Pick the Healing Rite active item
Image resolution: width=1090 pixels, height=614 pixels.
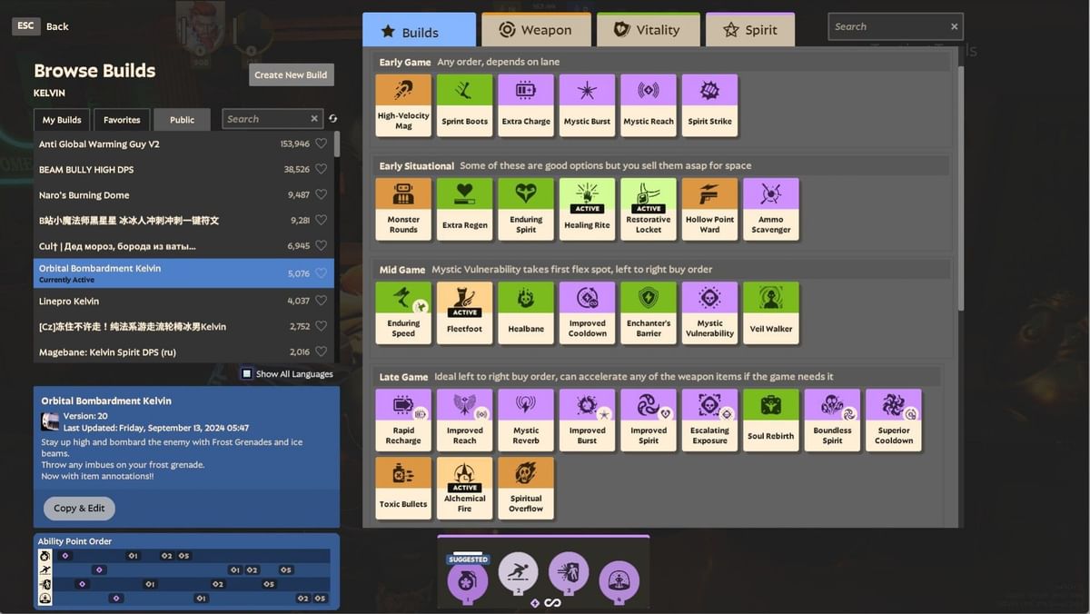[587, 209]
